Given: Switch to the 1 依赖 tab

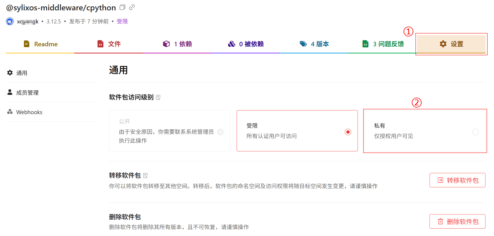Looking at the screenshot, I should pyautogui.click(x=177, y=44).
